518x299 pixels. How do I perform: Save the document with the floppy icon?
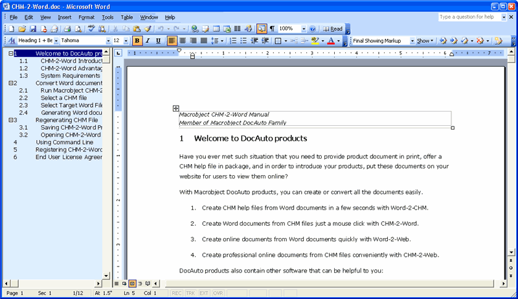(x=33, y=29)
